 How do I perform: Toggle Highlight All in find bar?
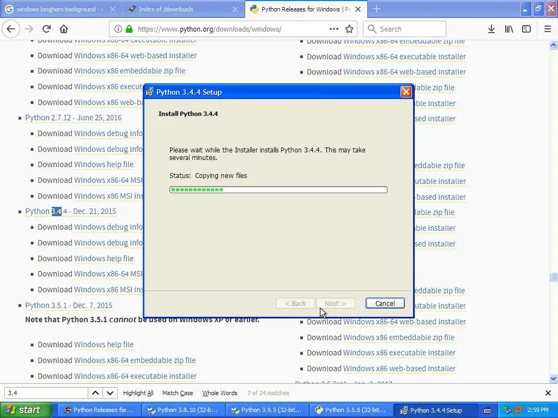tap(138, 393)
